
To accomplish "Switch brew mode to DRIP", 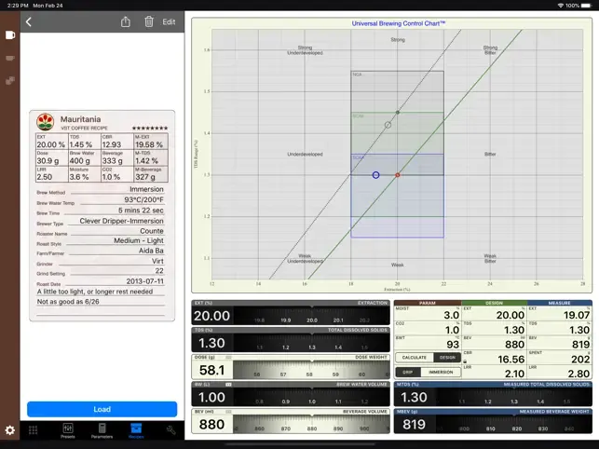I will pos(408,372).
